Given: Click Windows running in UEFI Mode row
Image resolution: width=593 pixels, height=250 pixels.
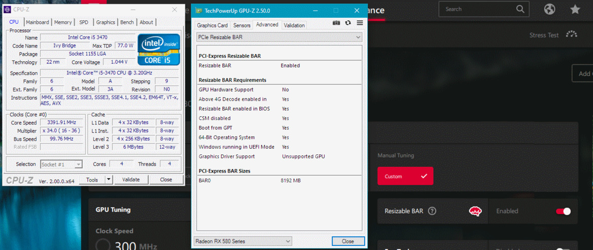Looking at the screenshot, I should pos(279,147).
